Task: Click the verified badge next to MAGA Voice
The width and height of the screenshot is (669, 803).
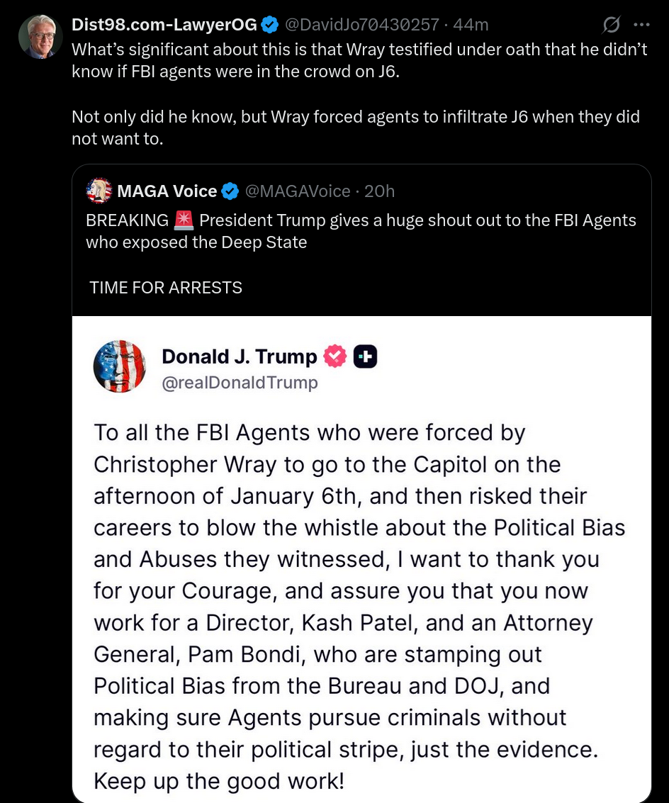Action: (230, 191)
